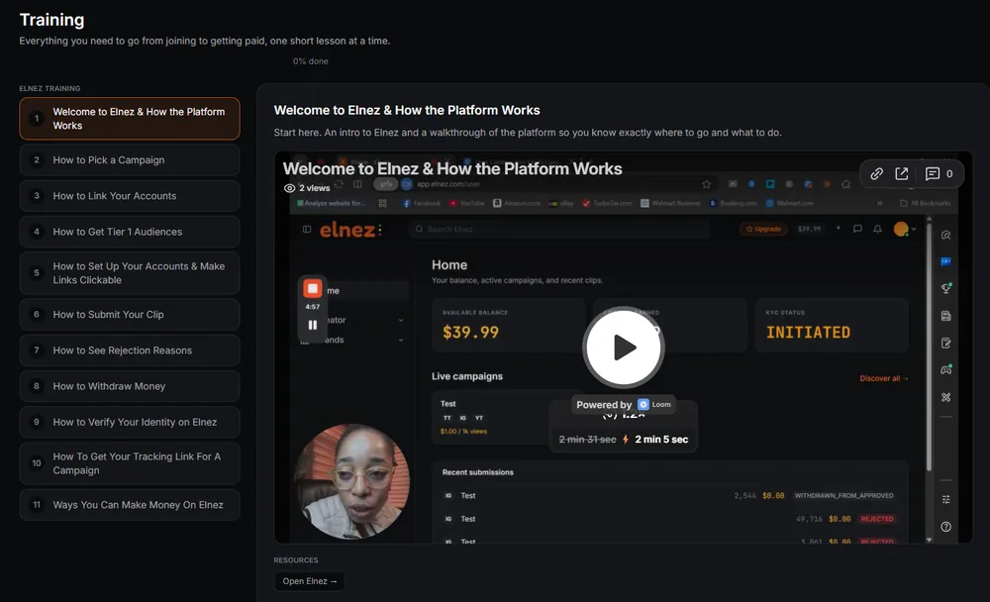Click the blue chat icon in right sidebar
990x602 pixels.
945,261
